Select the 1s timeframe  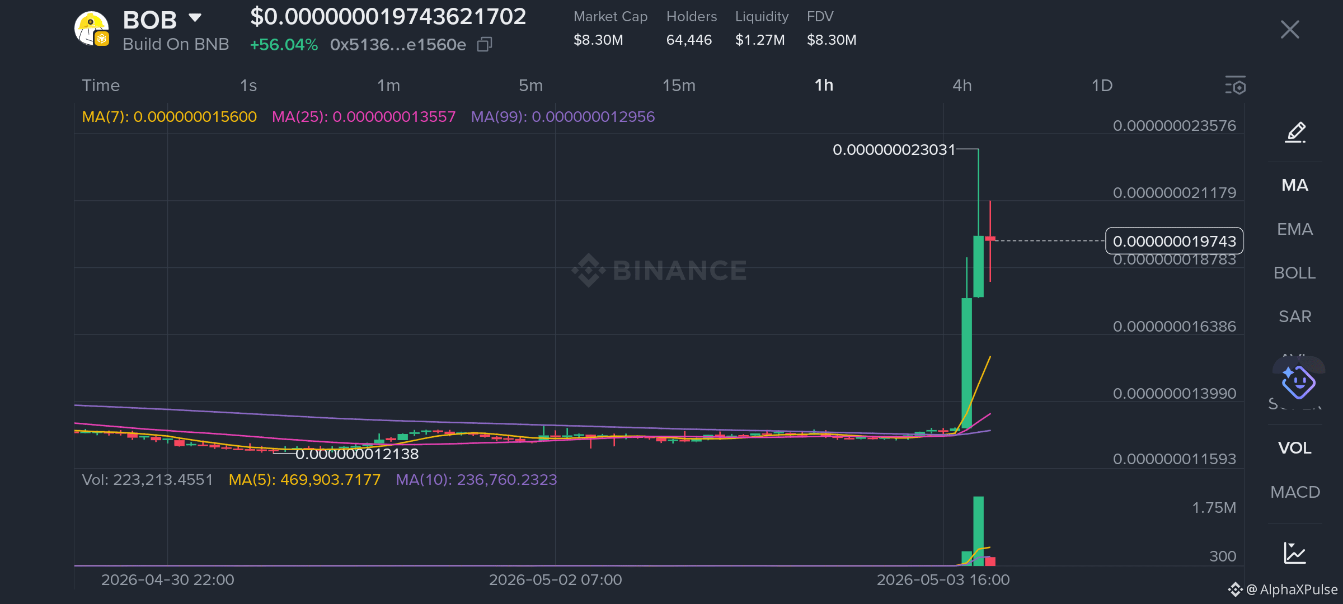[248, 86]
